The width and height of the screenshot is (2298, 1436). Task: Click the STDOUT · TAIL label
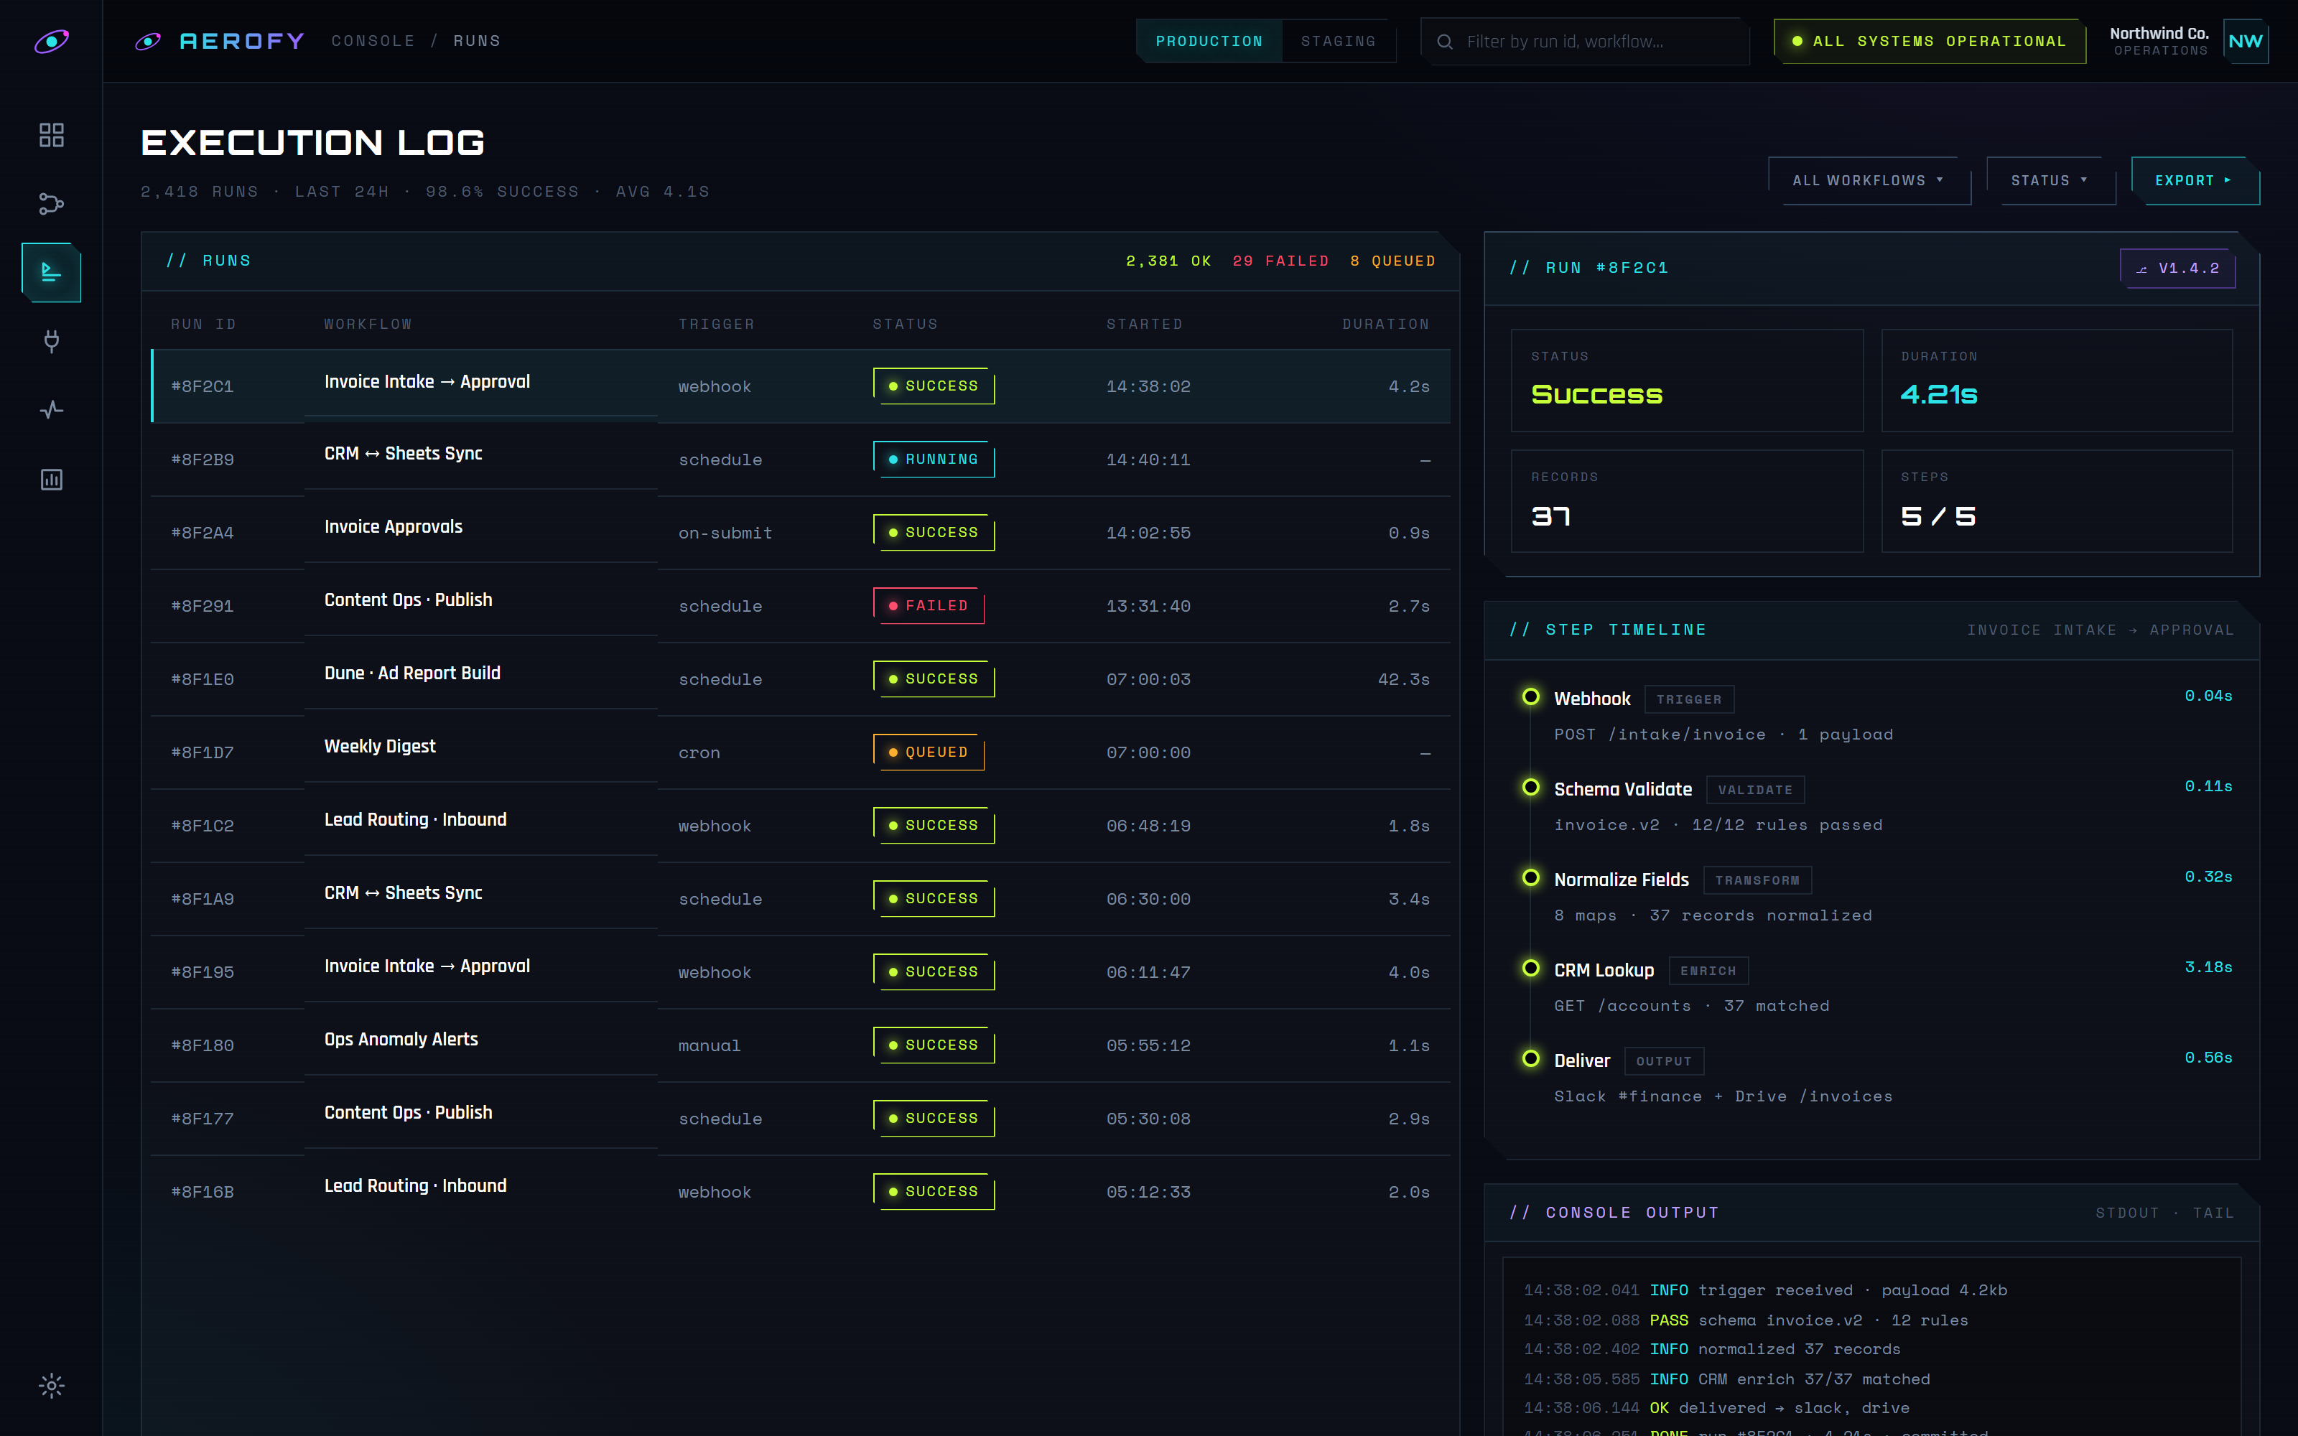pyautogui.click(x=2164, y=1213)
